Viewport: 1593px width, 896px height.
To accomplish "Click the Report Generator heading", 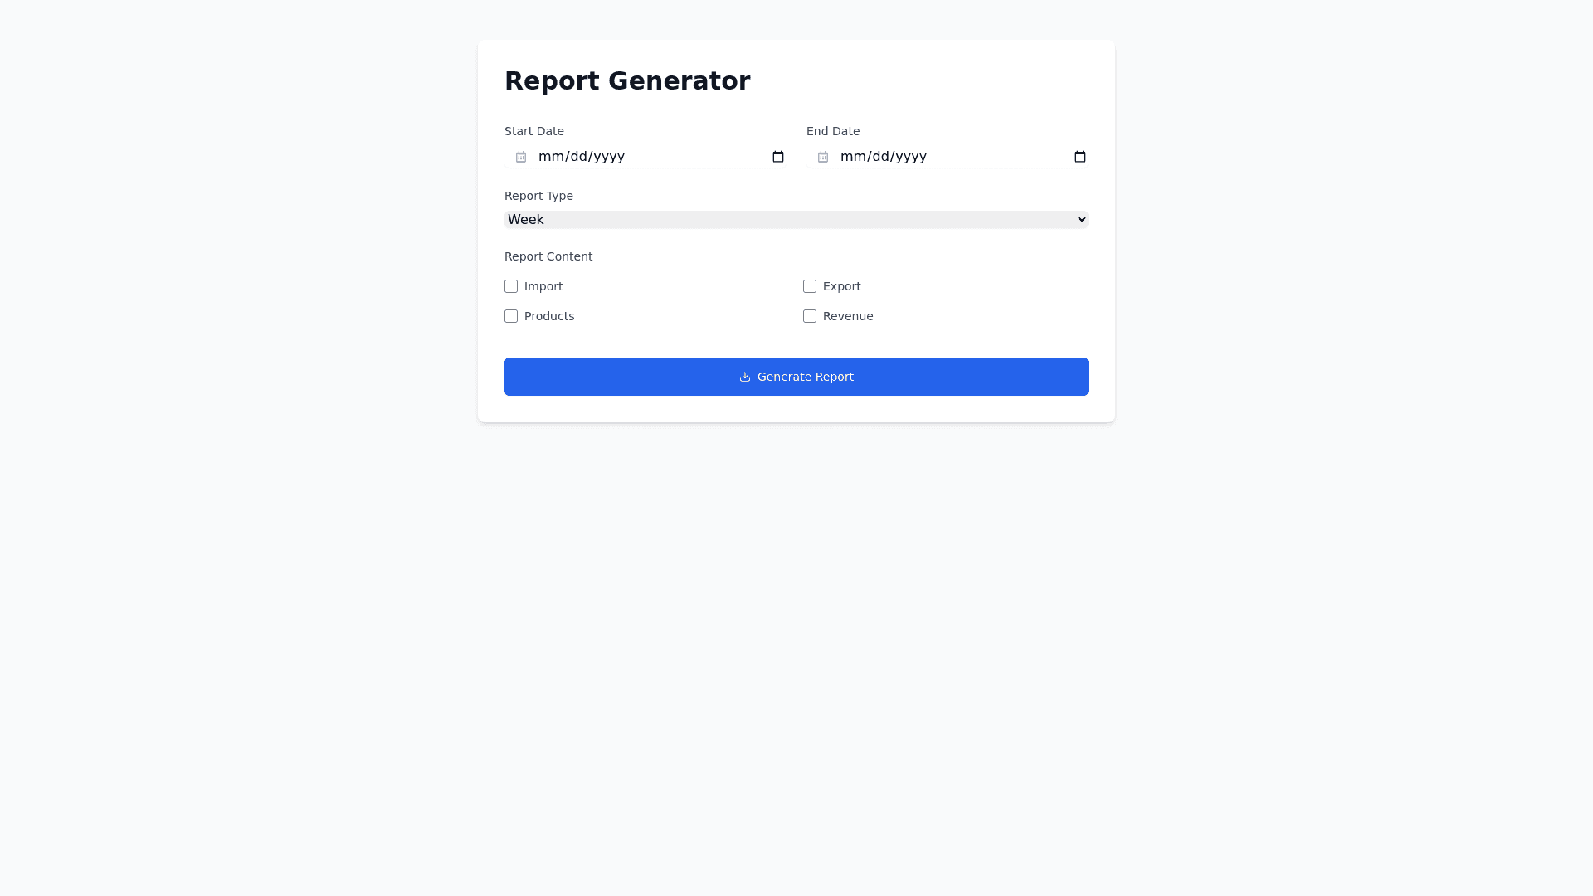I will pyautogui.click(x=627, y=80).
